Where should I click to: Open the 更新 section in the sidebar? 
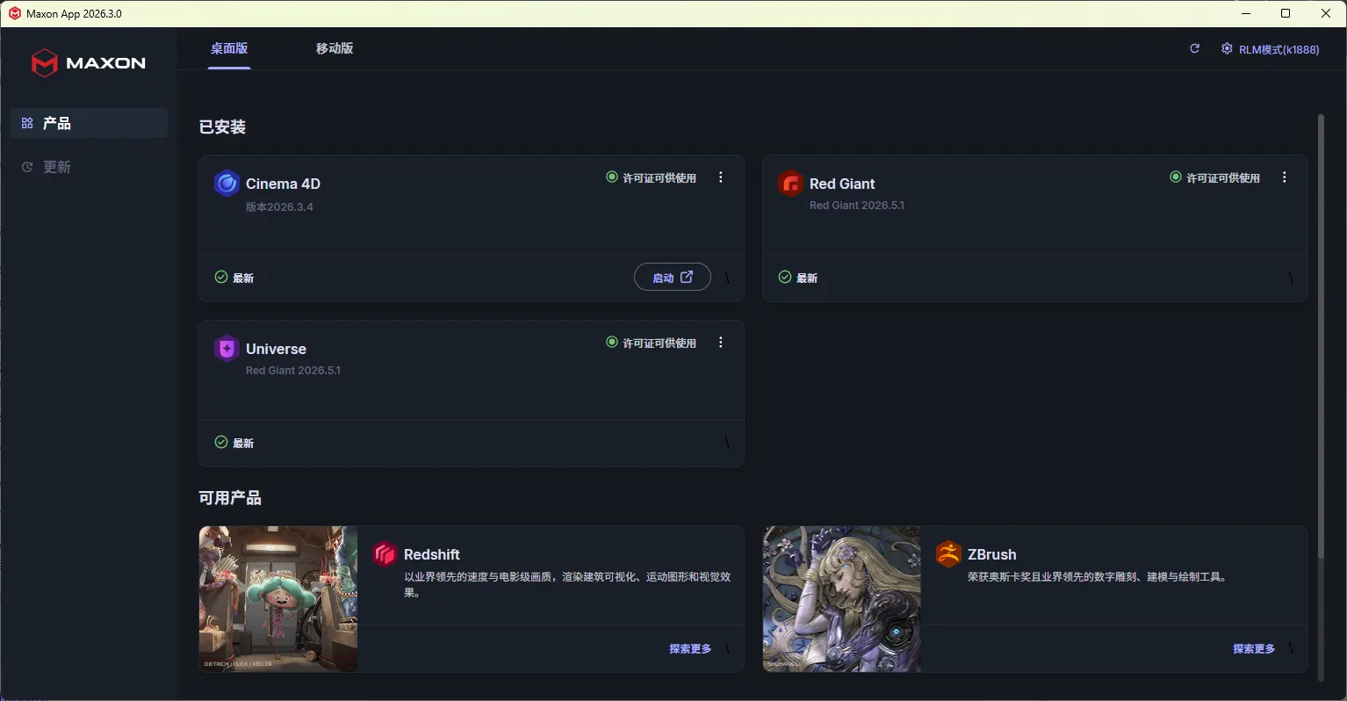89,167
